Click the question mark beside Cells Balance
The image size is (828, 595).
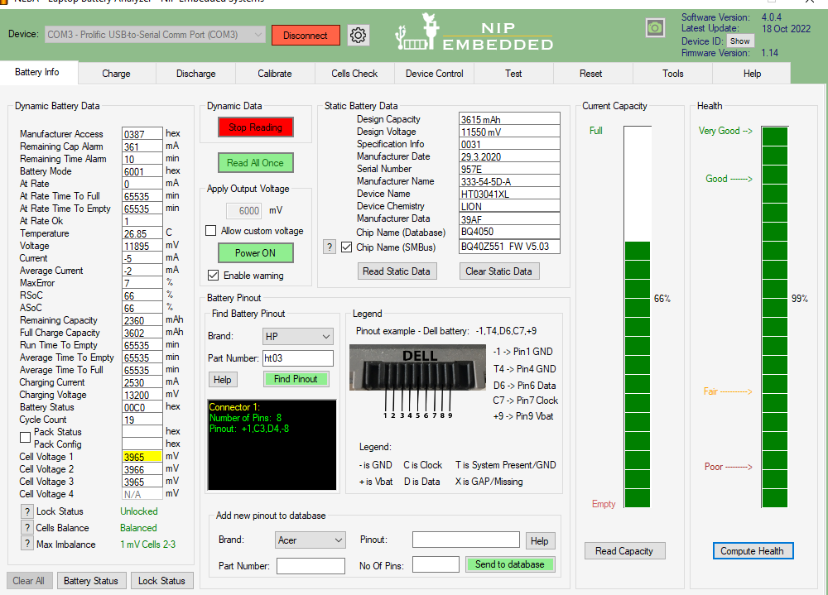tap(26, 528)
